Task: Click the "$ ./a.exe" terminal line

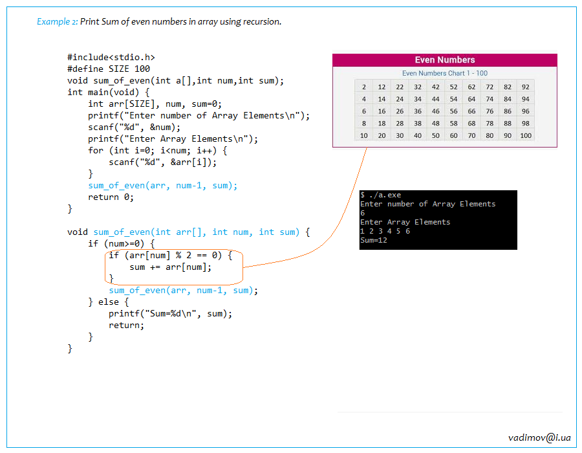Action: click(x=380, y=195)
